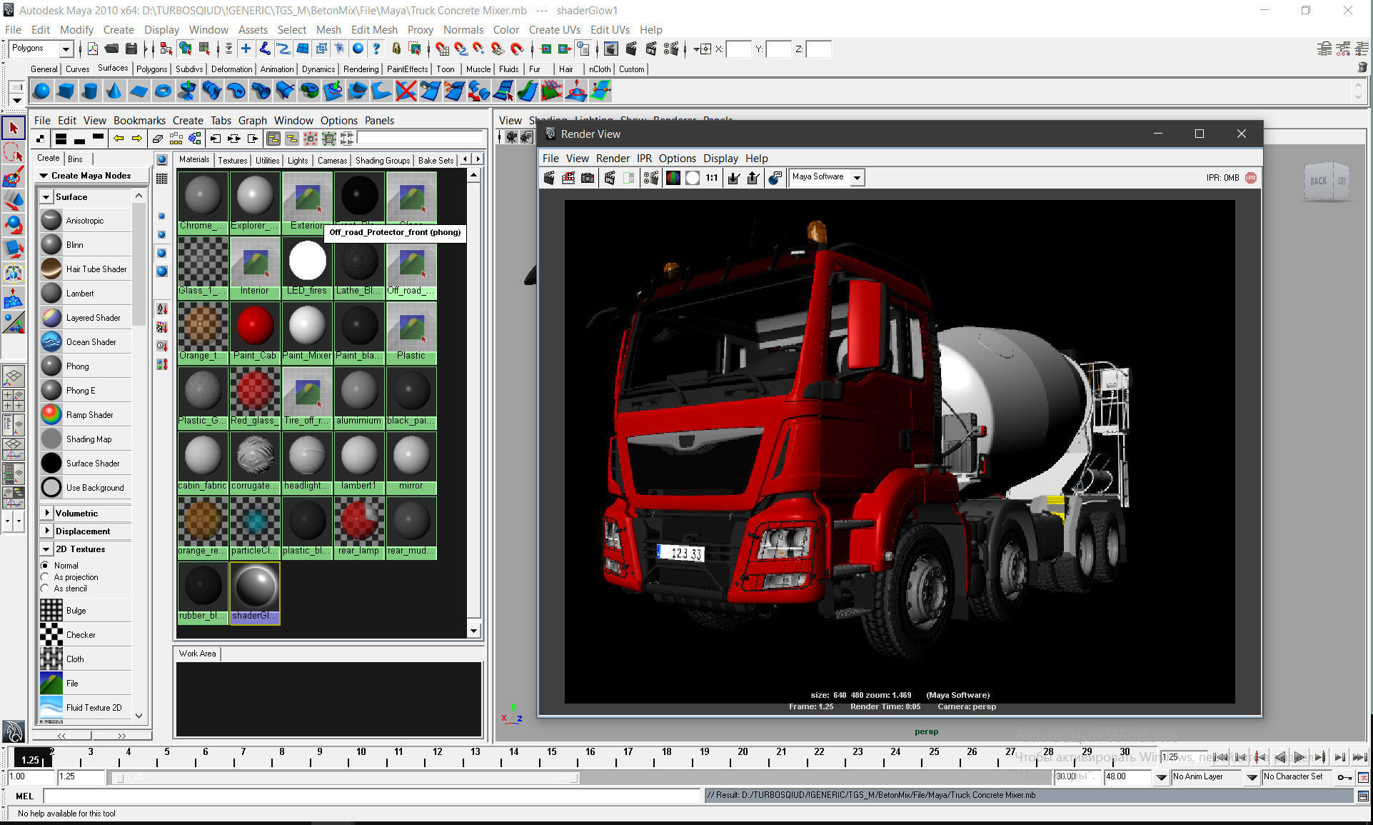Open the Edit Mesh menu
The width and height of the screenshot is (1373, 825).
[x=373, y=29]
